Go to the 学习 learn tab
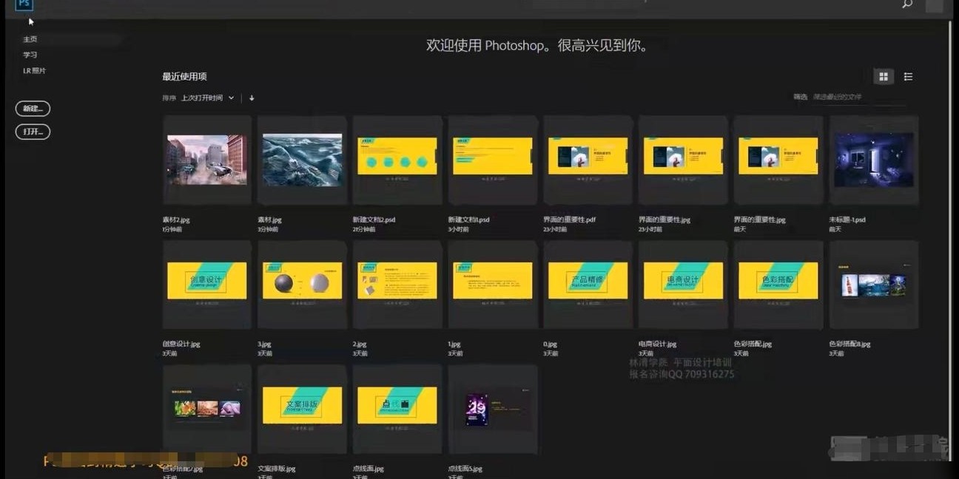Image resolution: width=959 pixels, height=479 pixels. coord(30,55)
